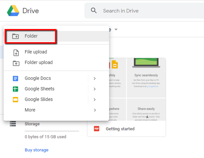204x158 pixels.
Task: Open the My Drive dropdown arrow
Action: (116, 29)
